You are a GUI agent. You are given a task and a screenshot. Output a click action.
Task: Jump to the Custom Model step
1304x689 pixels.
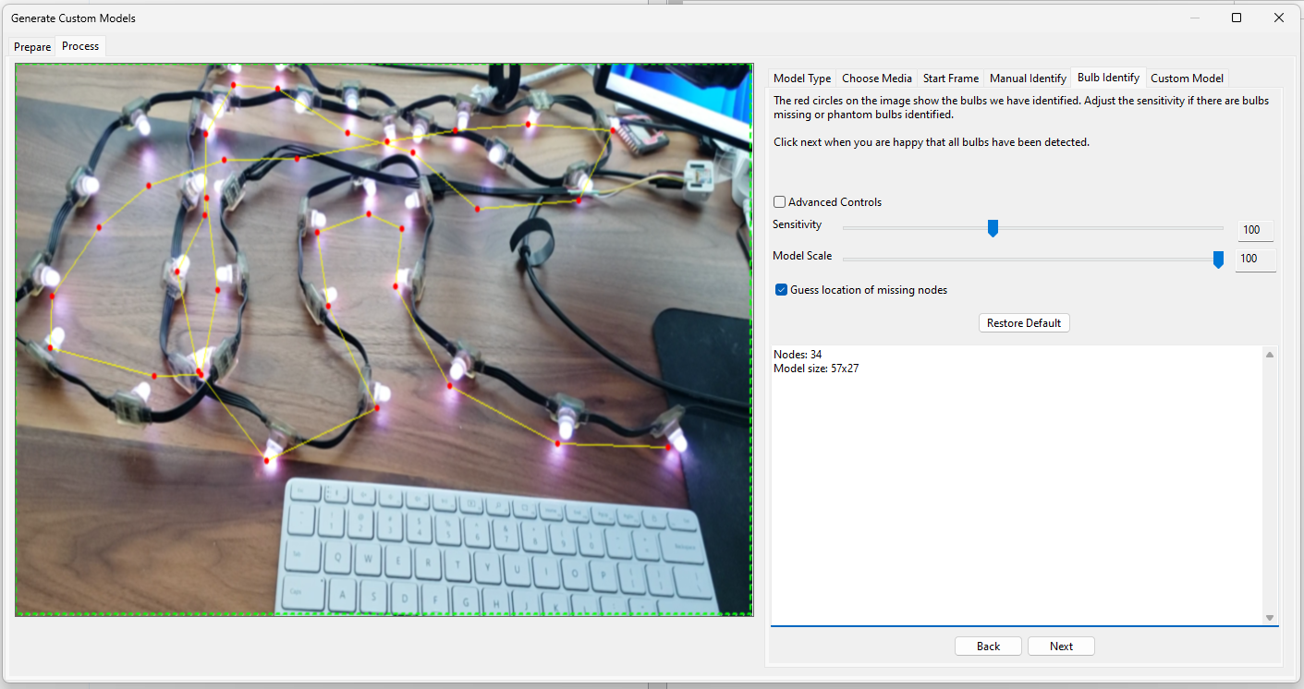[1187, 78]
